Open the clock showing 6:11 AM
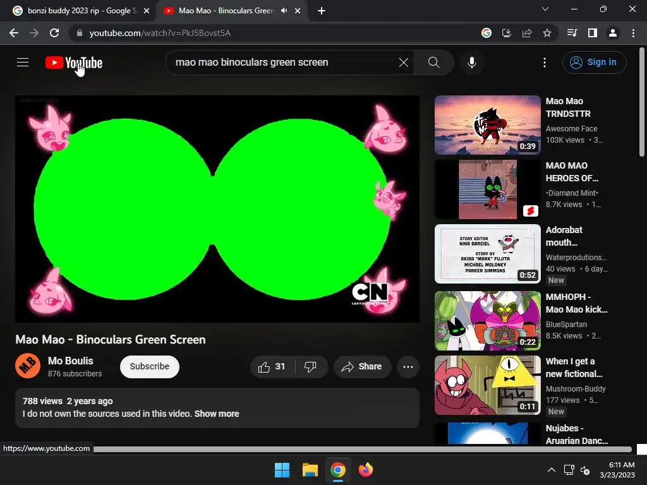 (617, 470)
